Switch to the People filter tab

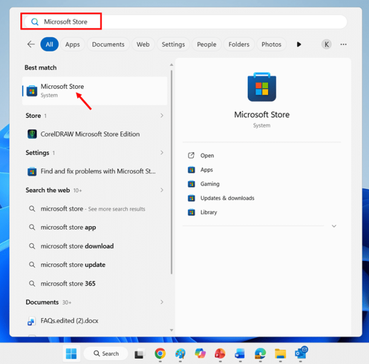pyautogui.click(x=207, y=44)
